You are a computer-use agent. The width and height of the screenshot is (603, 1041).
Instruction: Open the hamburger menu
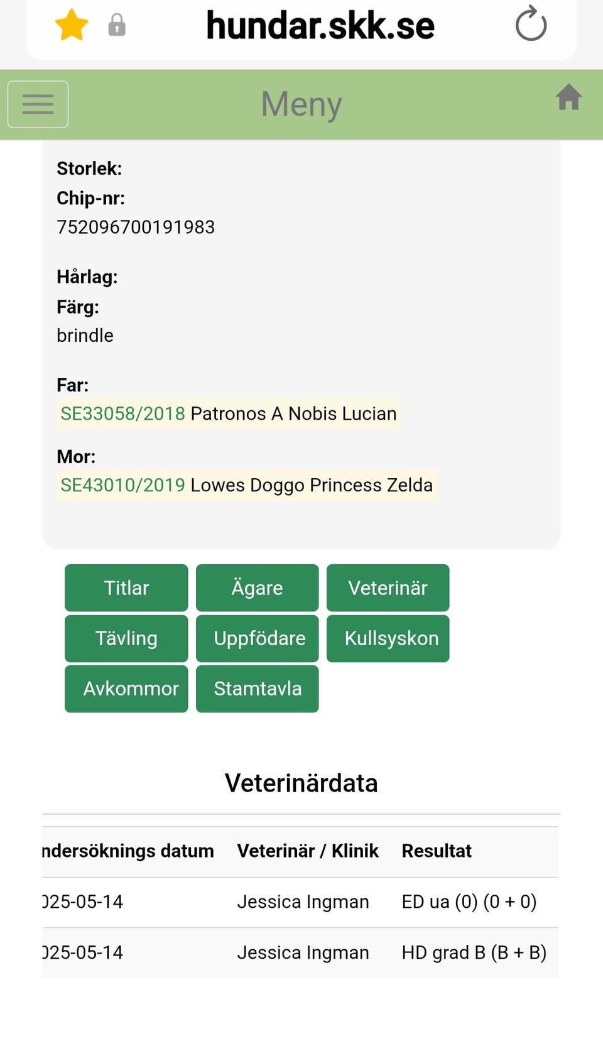click(x=38, y=104)
